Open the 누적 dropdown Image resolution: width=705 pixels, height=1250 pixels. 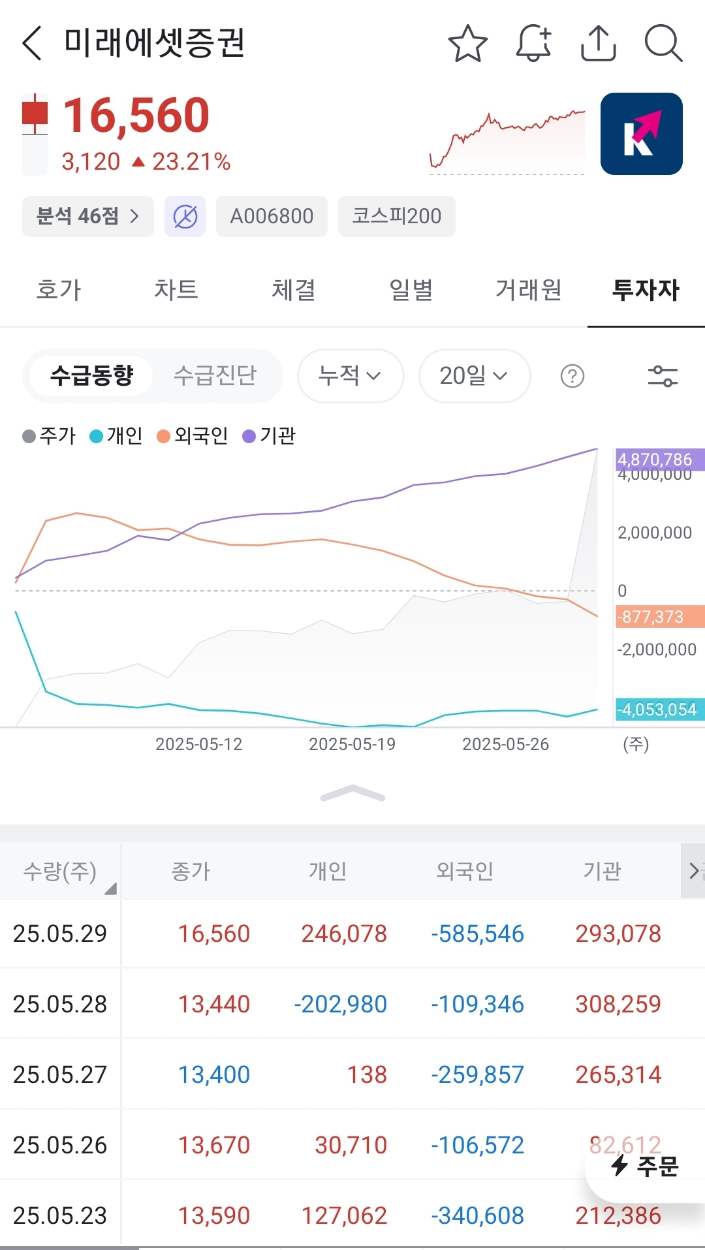click(x=351, y=375)
